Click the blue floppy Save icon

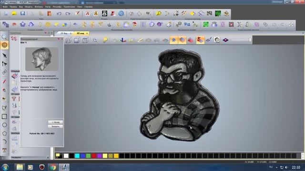click(x=22, y=14)
